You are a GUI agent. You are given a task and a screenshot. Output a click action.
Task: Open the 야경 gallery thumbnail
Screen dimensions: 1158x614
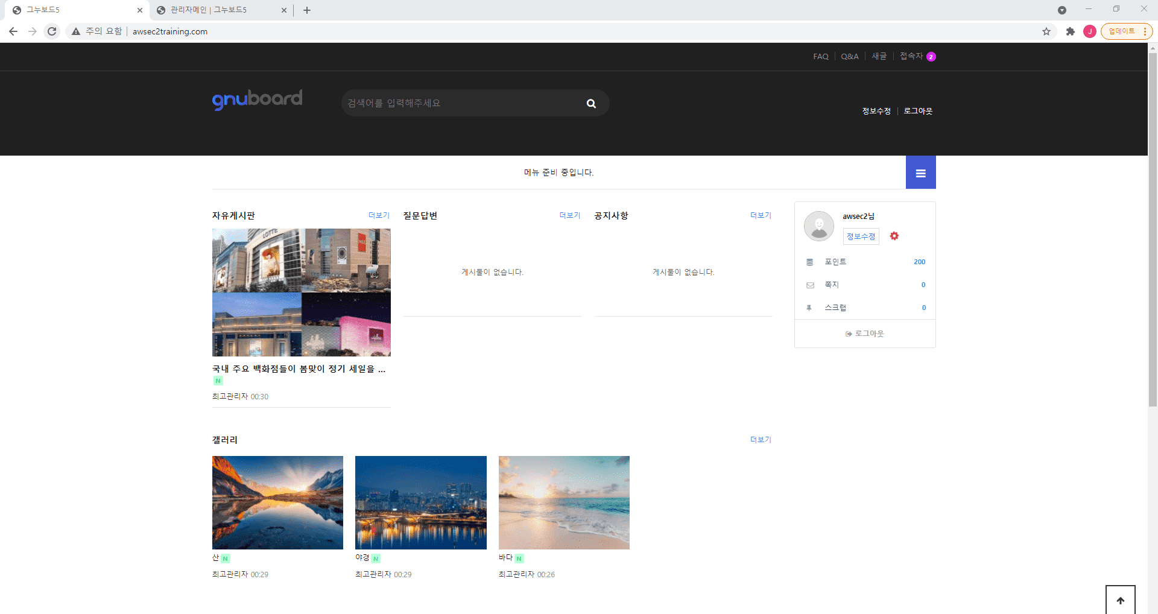pos(421,502)
